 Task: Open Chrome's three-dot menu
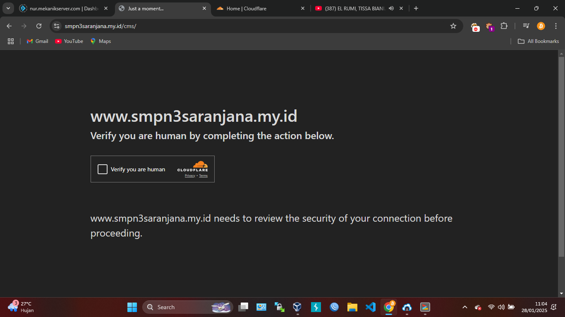click(556, 26)
